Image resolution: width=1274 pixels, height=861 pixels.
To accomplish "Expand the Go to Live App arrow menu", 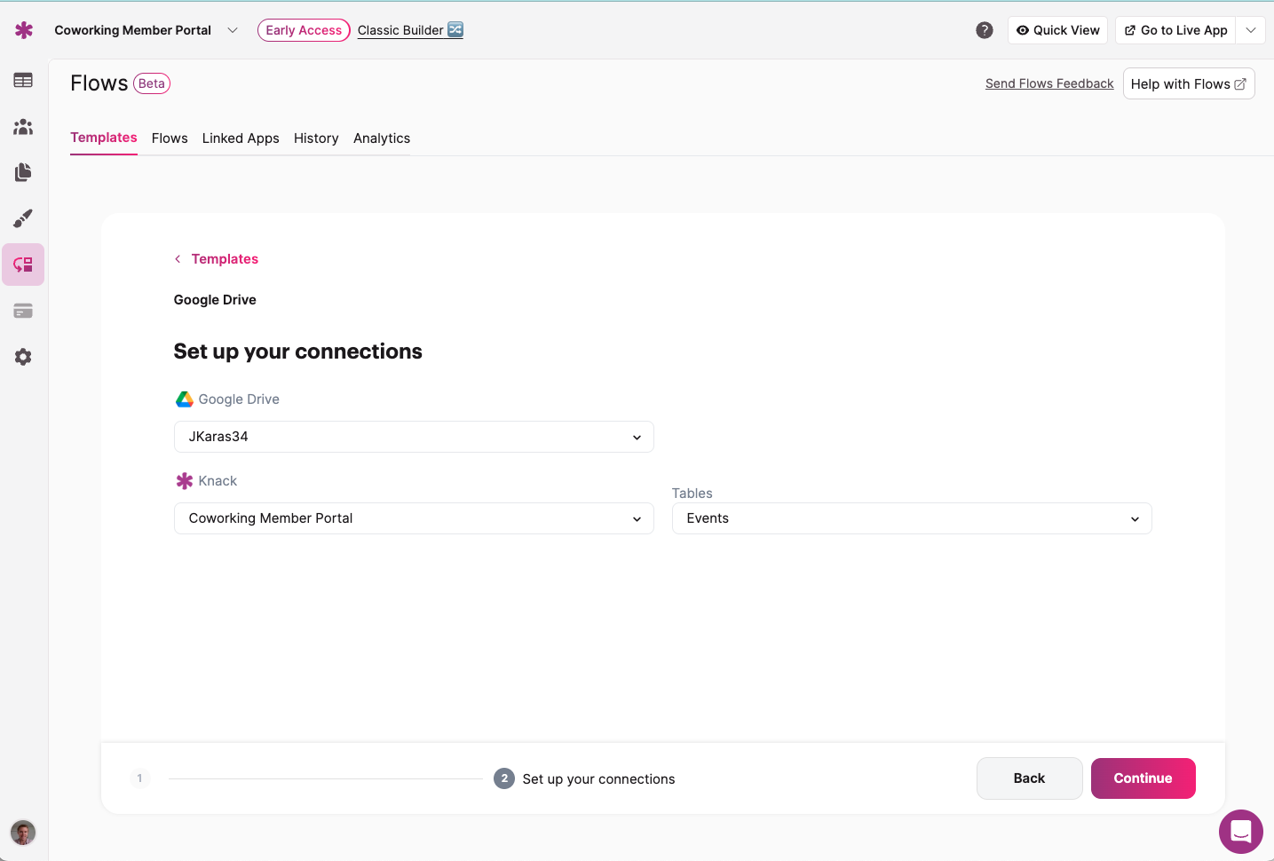I will pos(1250,30).
